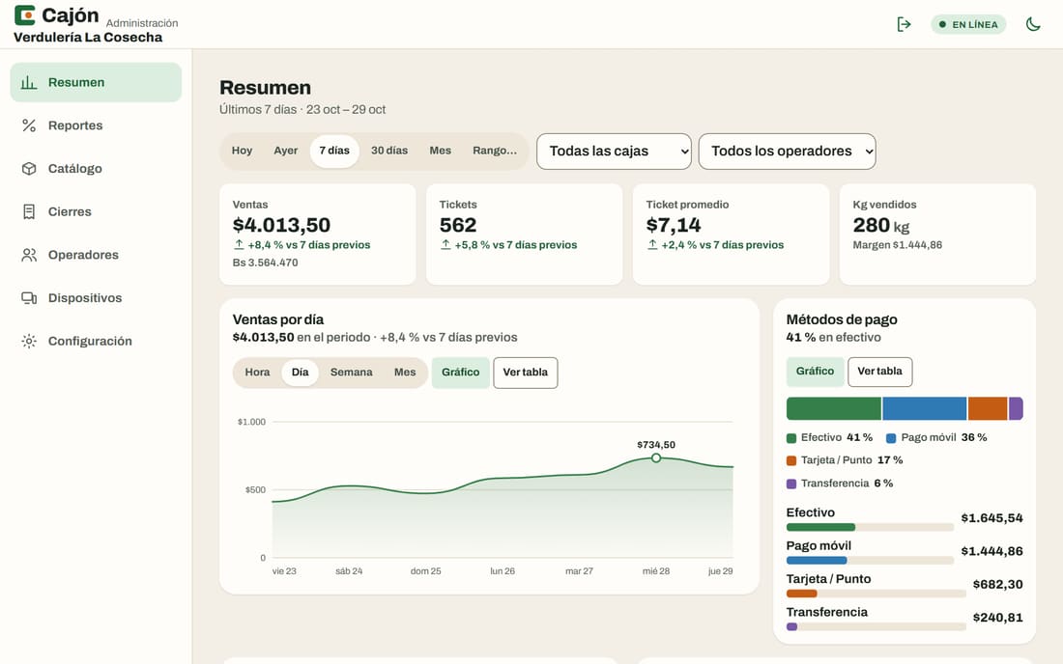Select the Ayer period filter
The height and width of the screenshot is (664, 1063).
point(285,151)
